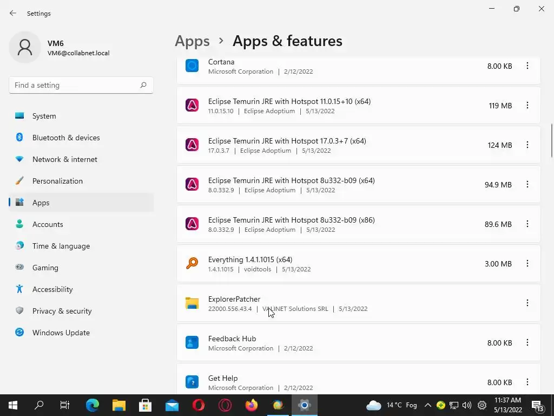Click the ExplorerPatcher app name
The image size is (554, 416).
pyautogui.click(x=234, y=299)
